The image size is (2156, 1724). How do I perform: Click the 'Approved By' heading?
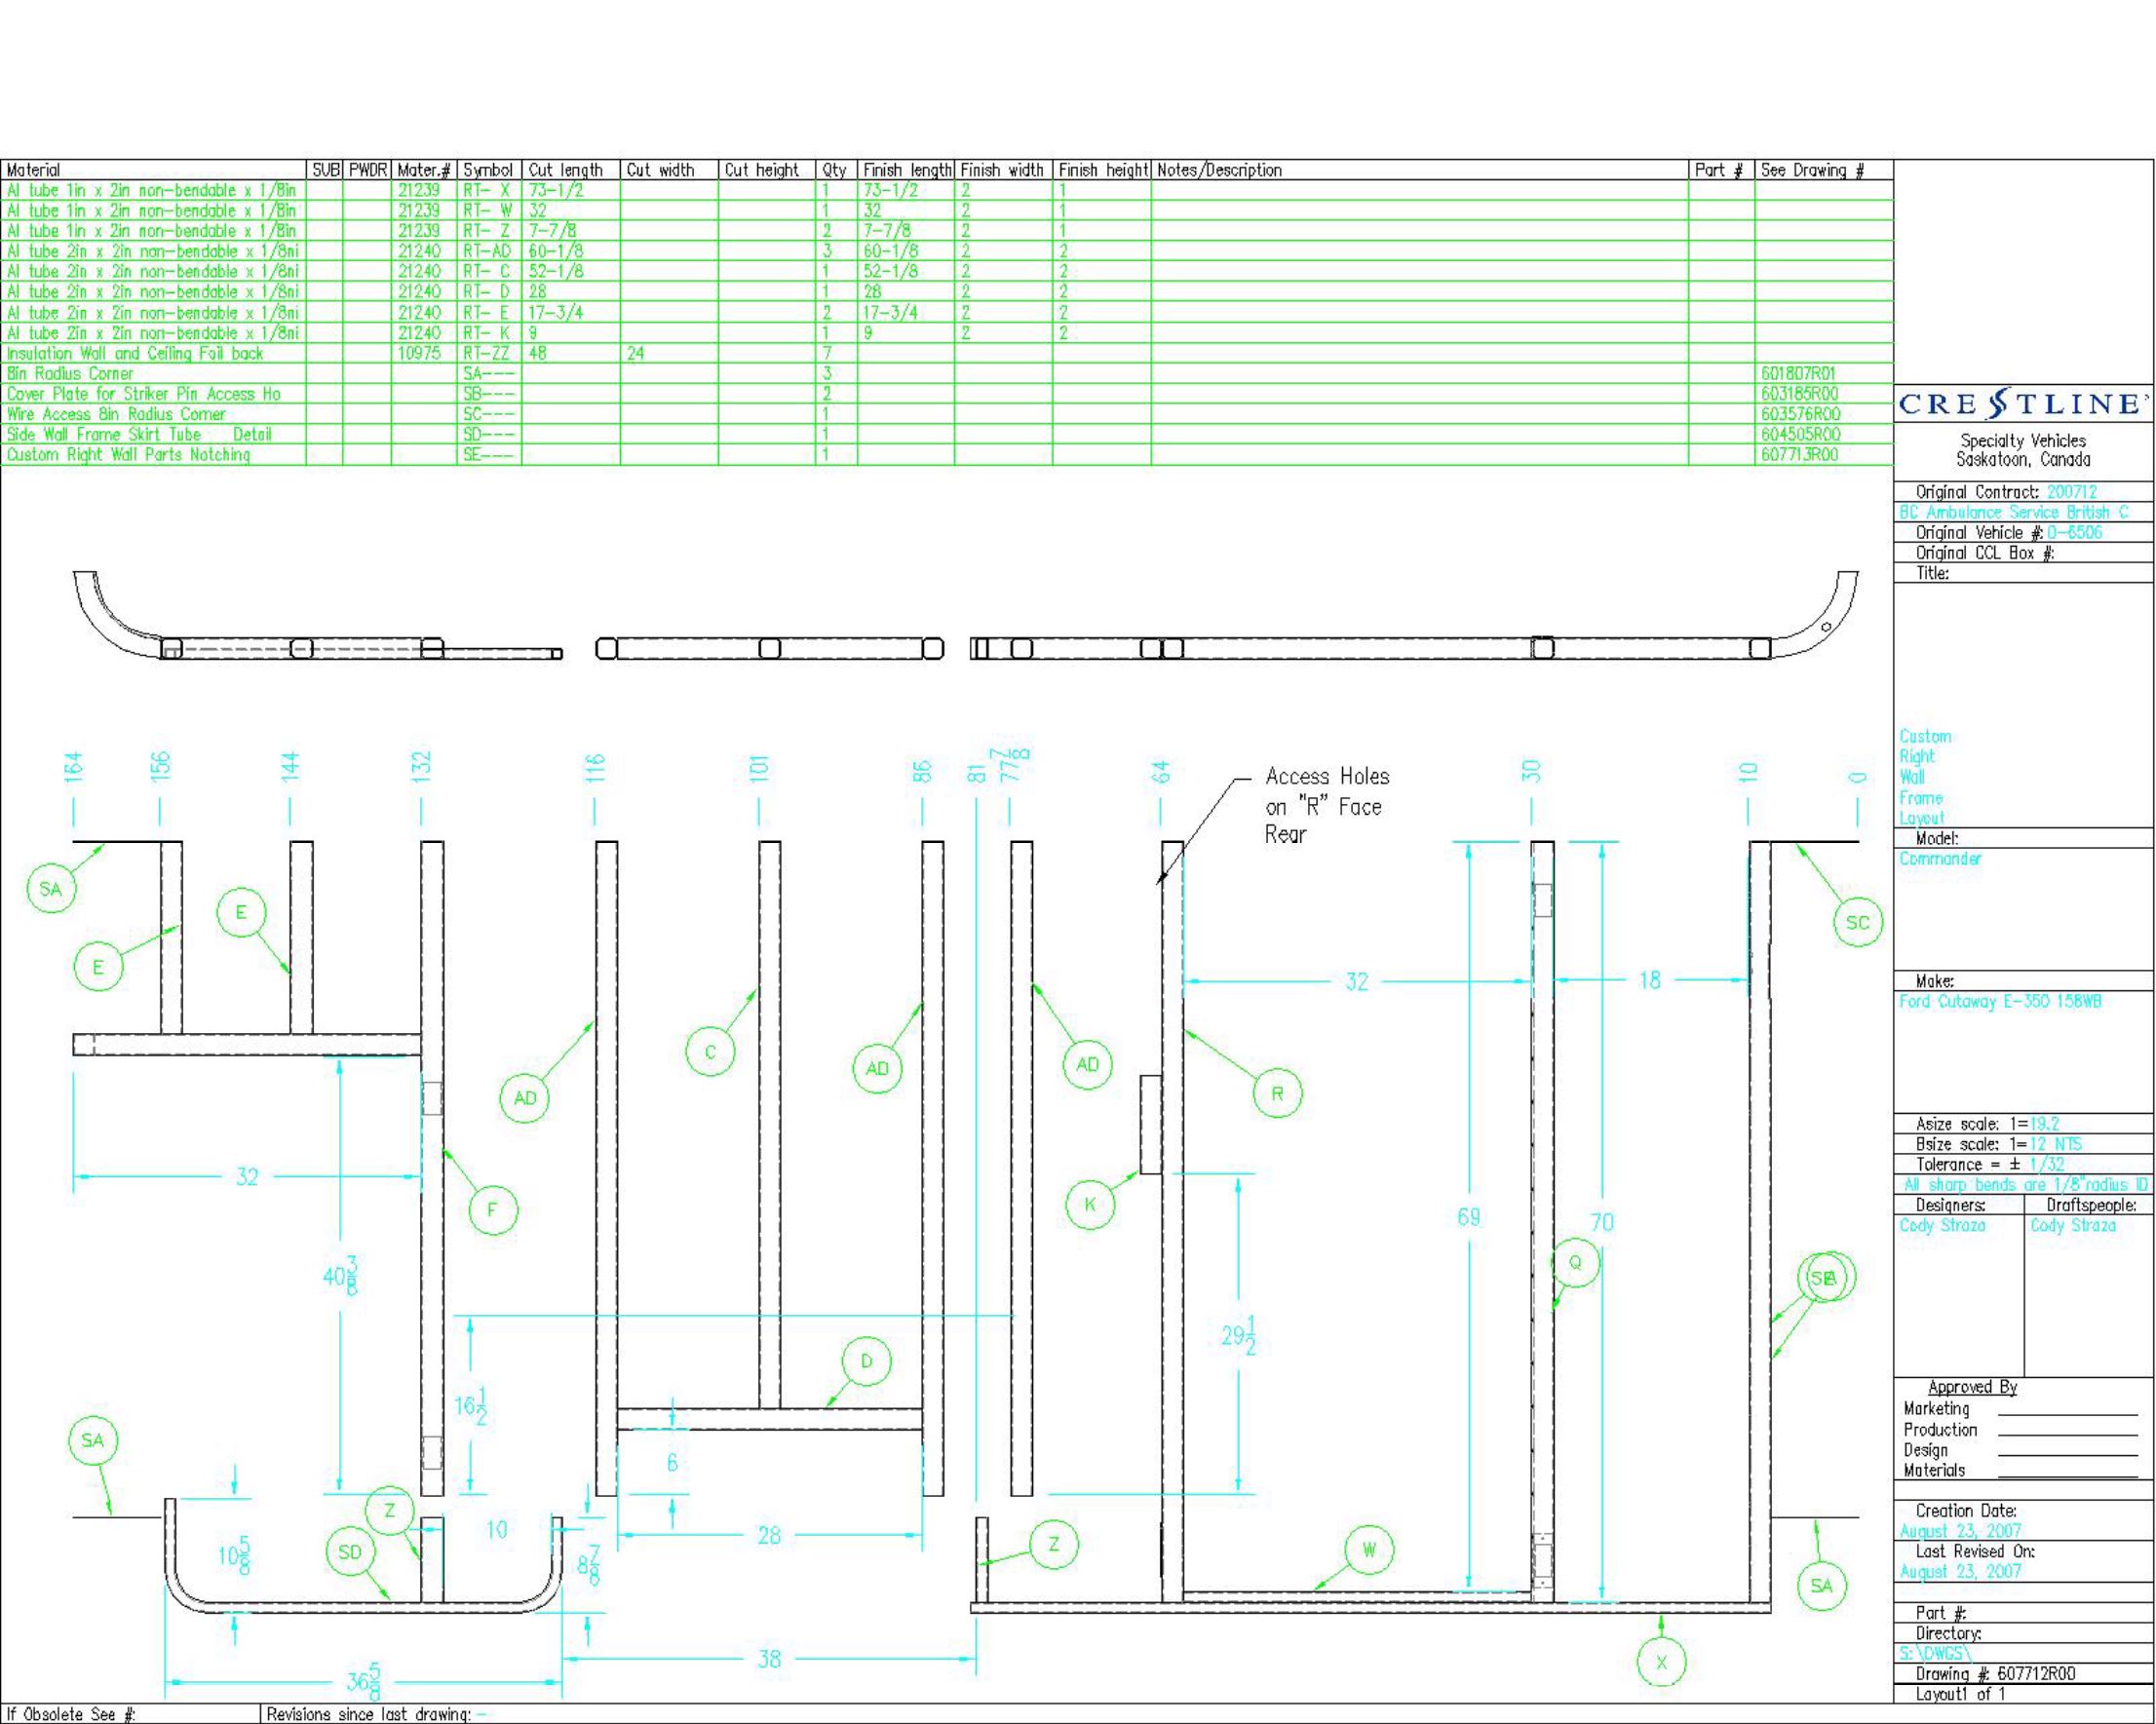[1972, 1387]
